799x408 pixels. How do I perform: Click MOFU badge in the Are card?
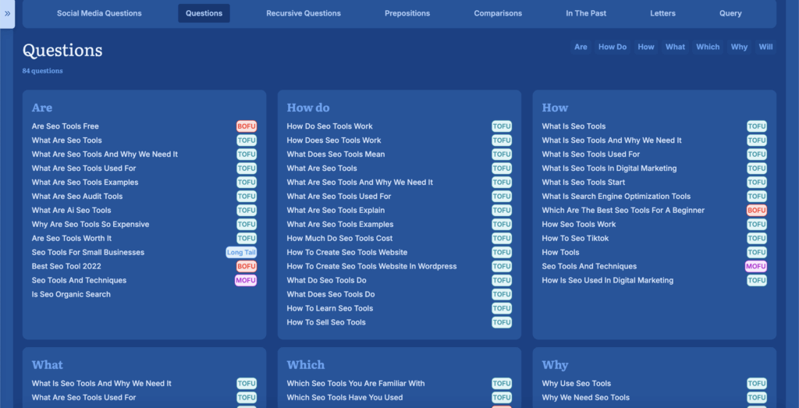pyautogui.click(x=246, y=281)
